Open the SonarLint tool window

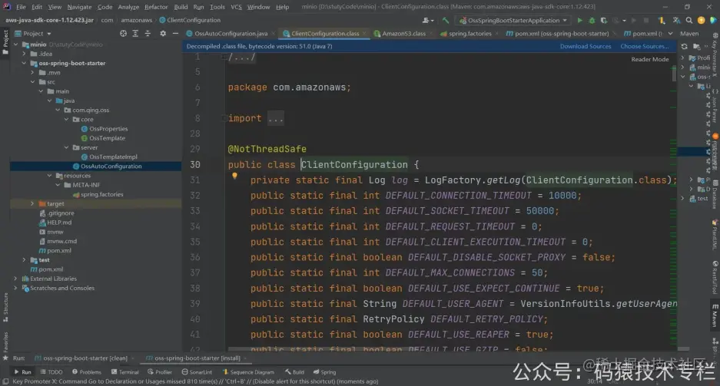tap(197, 372)
